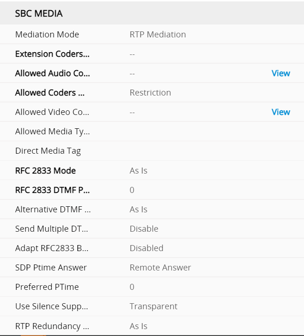Click the SDP Ptime Answer label
The image size is (304, 336).
(x=51, y=268)
